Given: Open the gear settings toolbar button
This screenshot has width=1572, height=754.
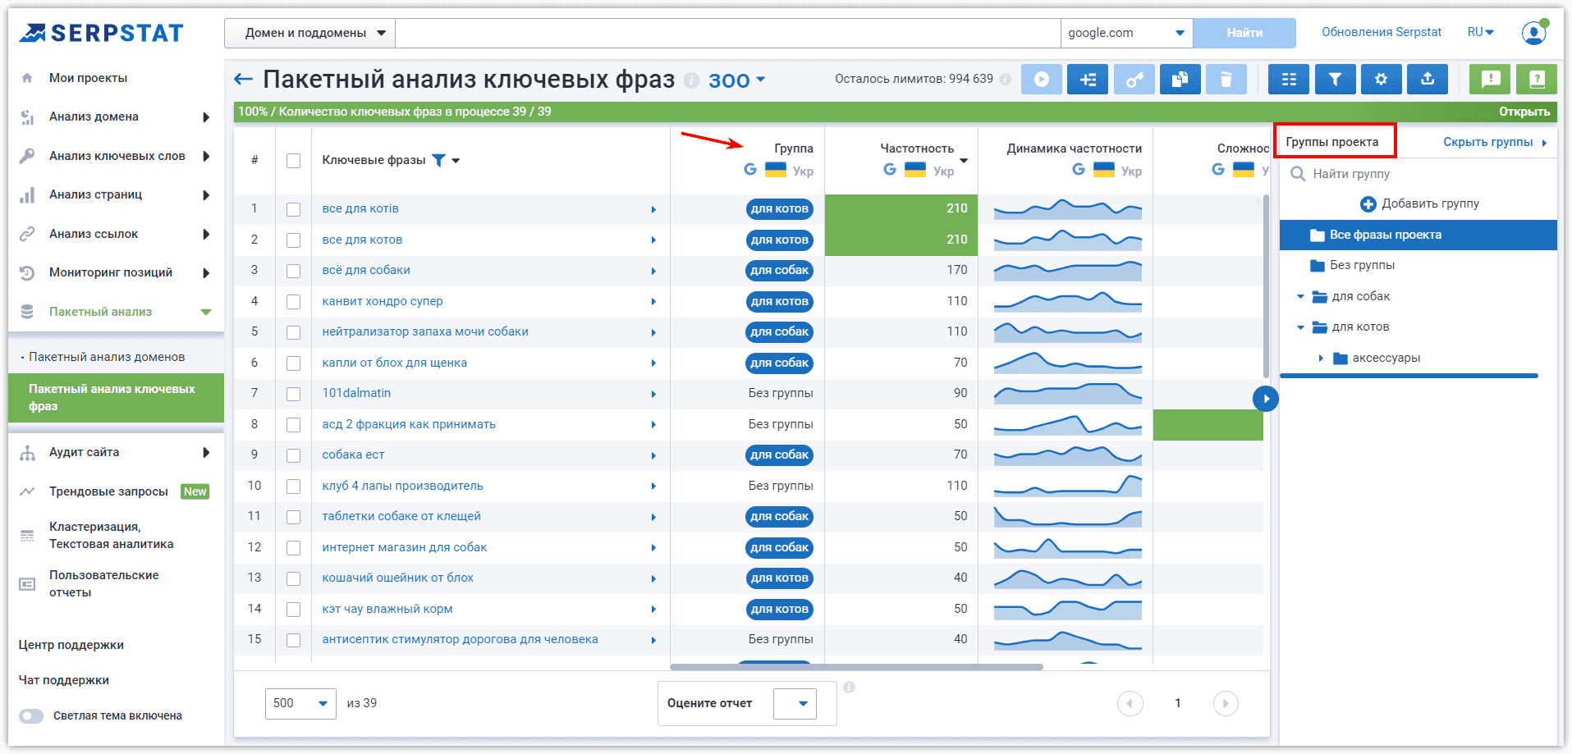Looking at the screenshot, I should point(1382,80).
